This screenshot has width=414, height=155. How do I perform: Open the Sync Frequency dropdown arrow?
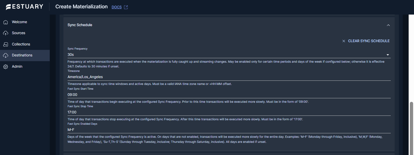tap(388, 55)
